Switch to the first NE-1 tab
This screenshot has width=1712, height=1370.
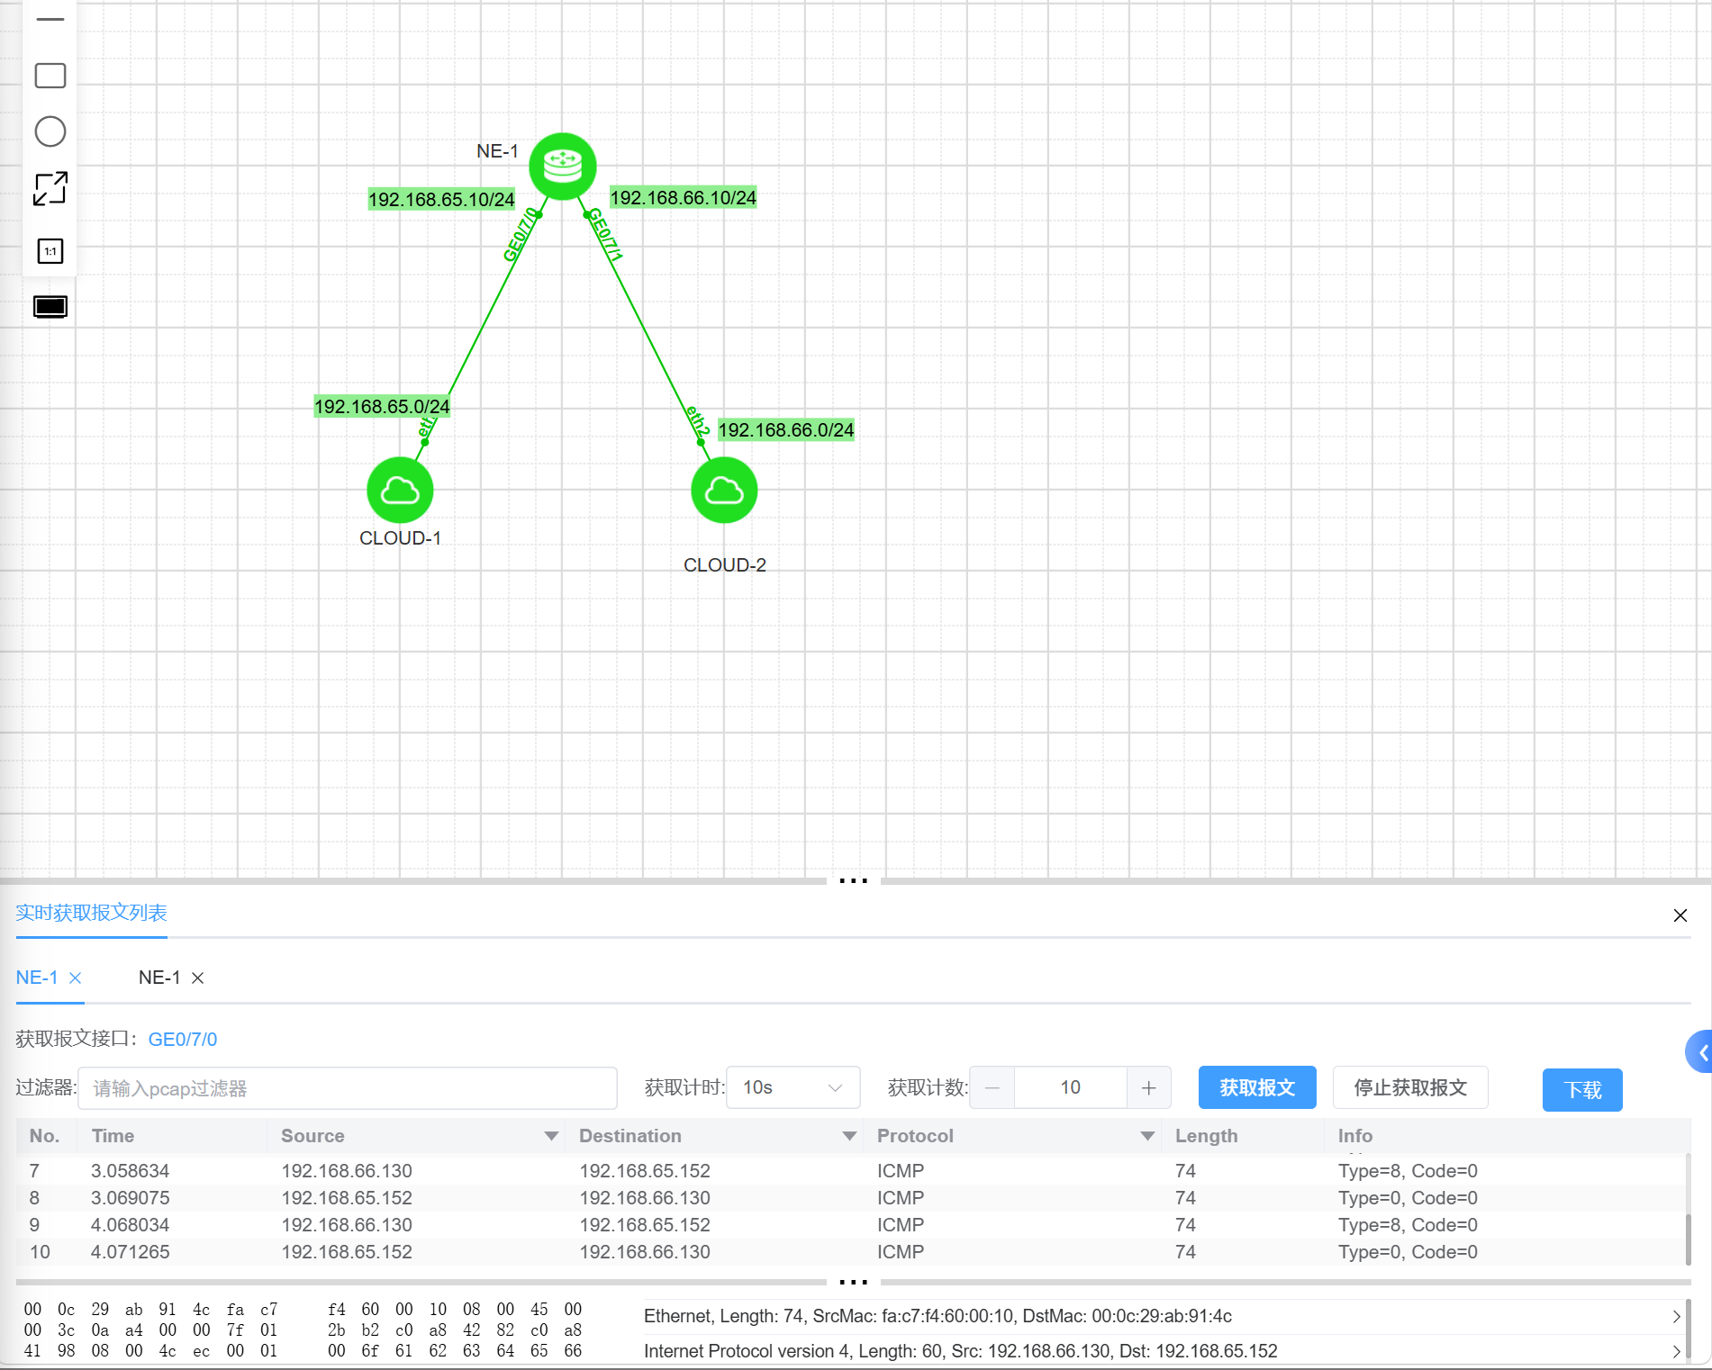37,978
